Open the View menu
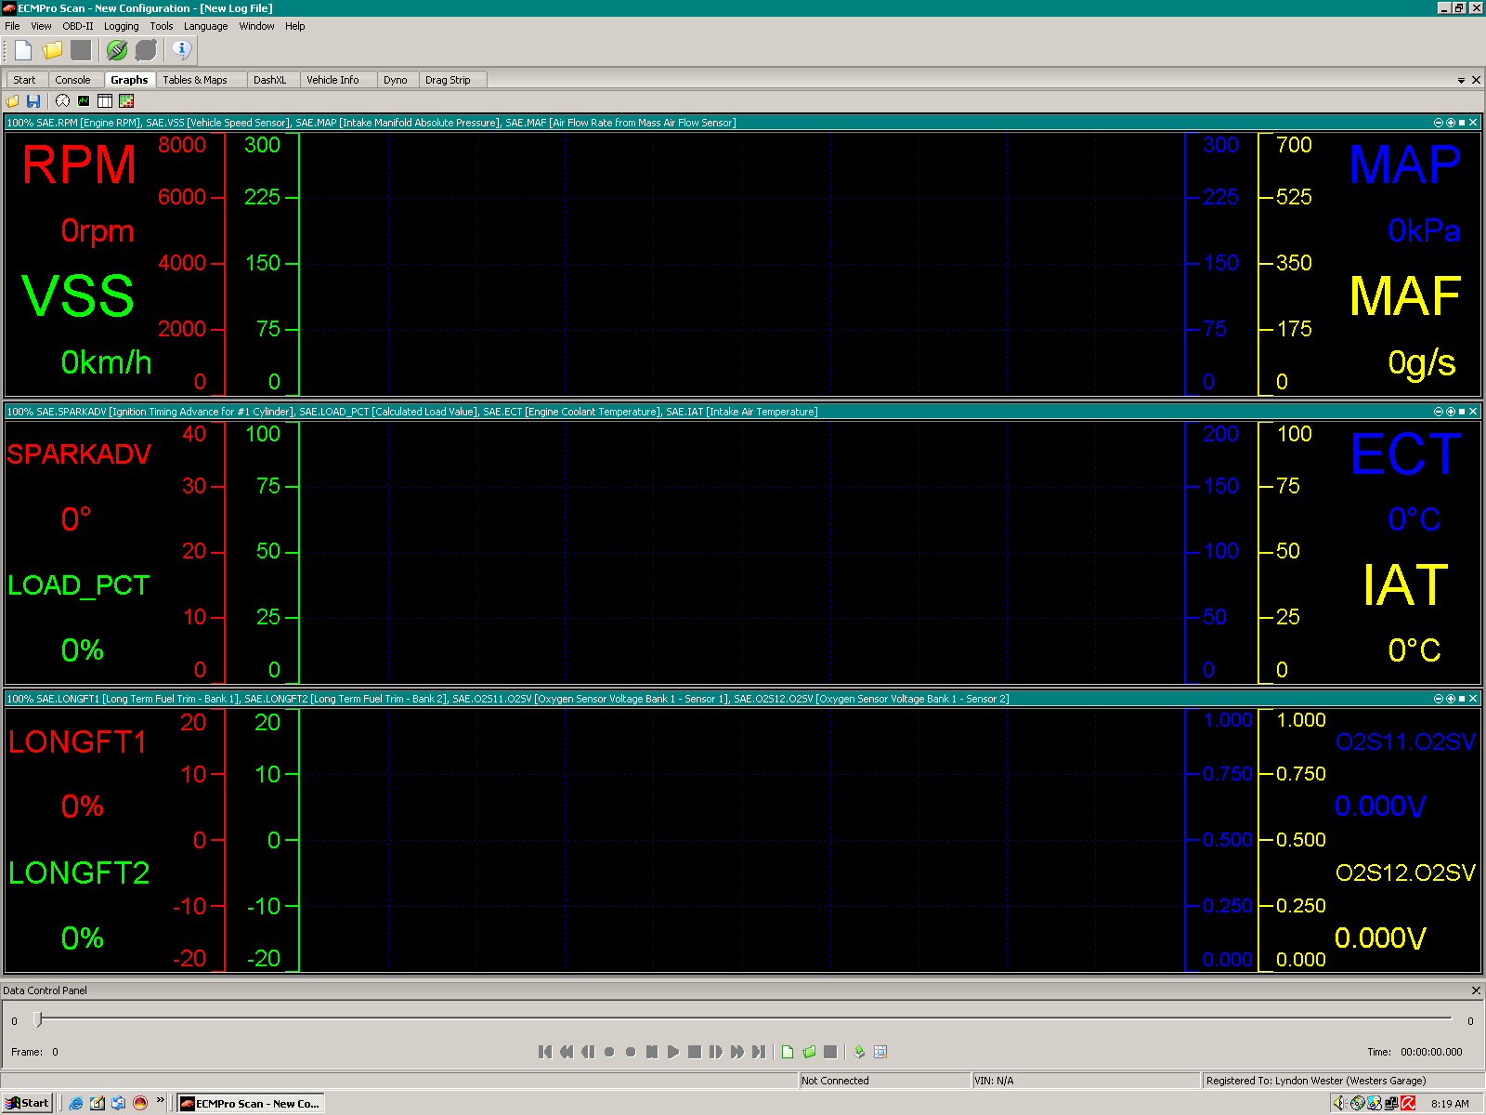The width and height of the screenshot is (1486, 1115). click(x=41, y=26)
